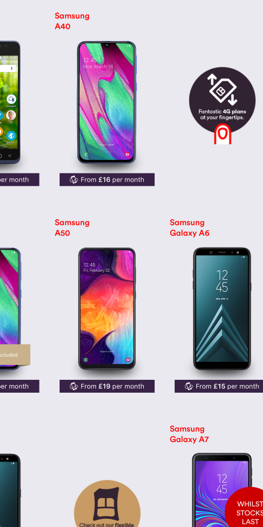263x527 pixels.
Task: Click the Assistant headset icon on Doro phone
Action: (x=11, y=99)
